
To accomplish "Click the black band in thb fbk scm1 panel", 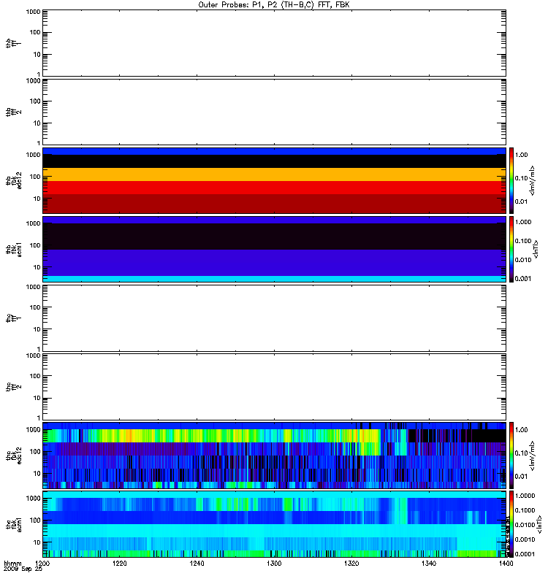I will (274, 237).
